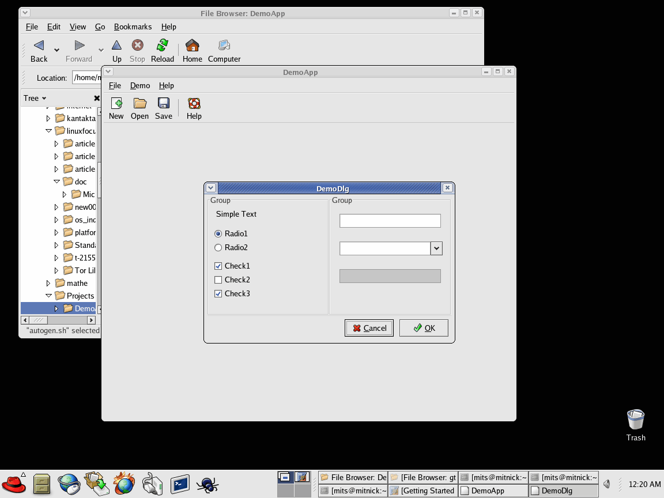This screenshot has width=664, height=498.
Task: Click the top text entry field
Action: click(390, 221)
